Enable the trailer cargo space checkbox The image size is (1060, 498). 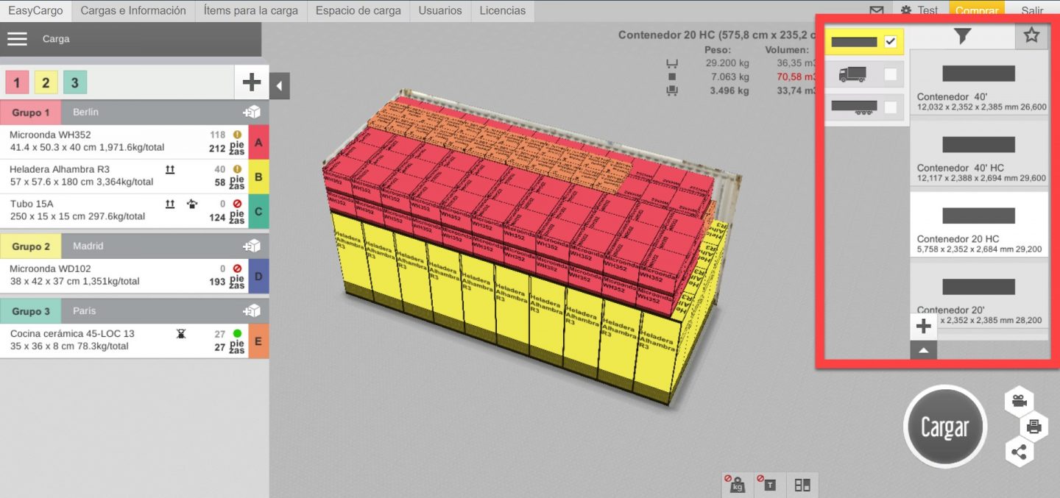point(891,107)
